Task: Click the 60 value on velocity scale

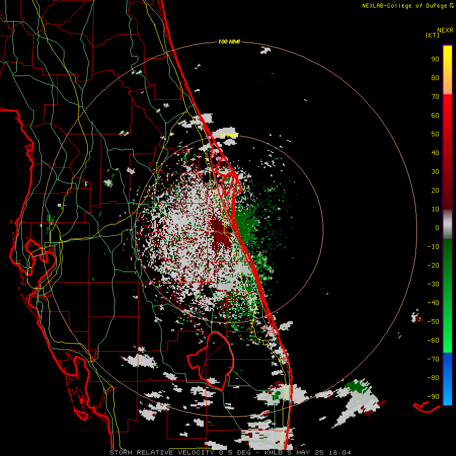Action: [x=435, y=116]
